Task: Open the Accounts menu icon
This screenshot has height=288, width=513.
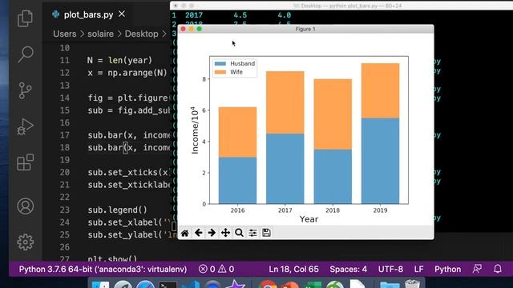Action: point(25,206)
